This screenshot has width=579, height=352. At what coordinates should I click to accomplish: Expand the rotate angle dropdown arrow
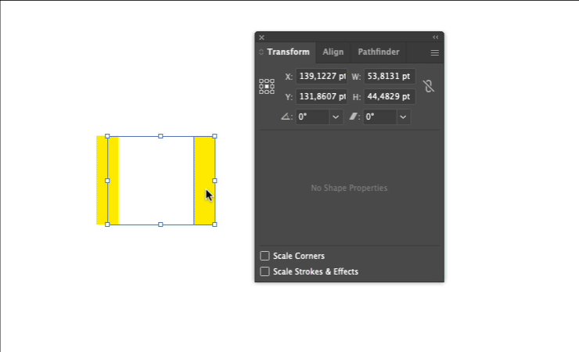pos(336,117)
